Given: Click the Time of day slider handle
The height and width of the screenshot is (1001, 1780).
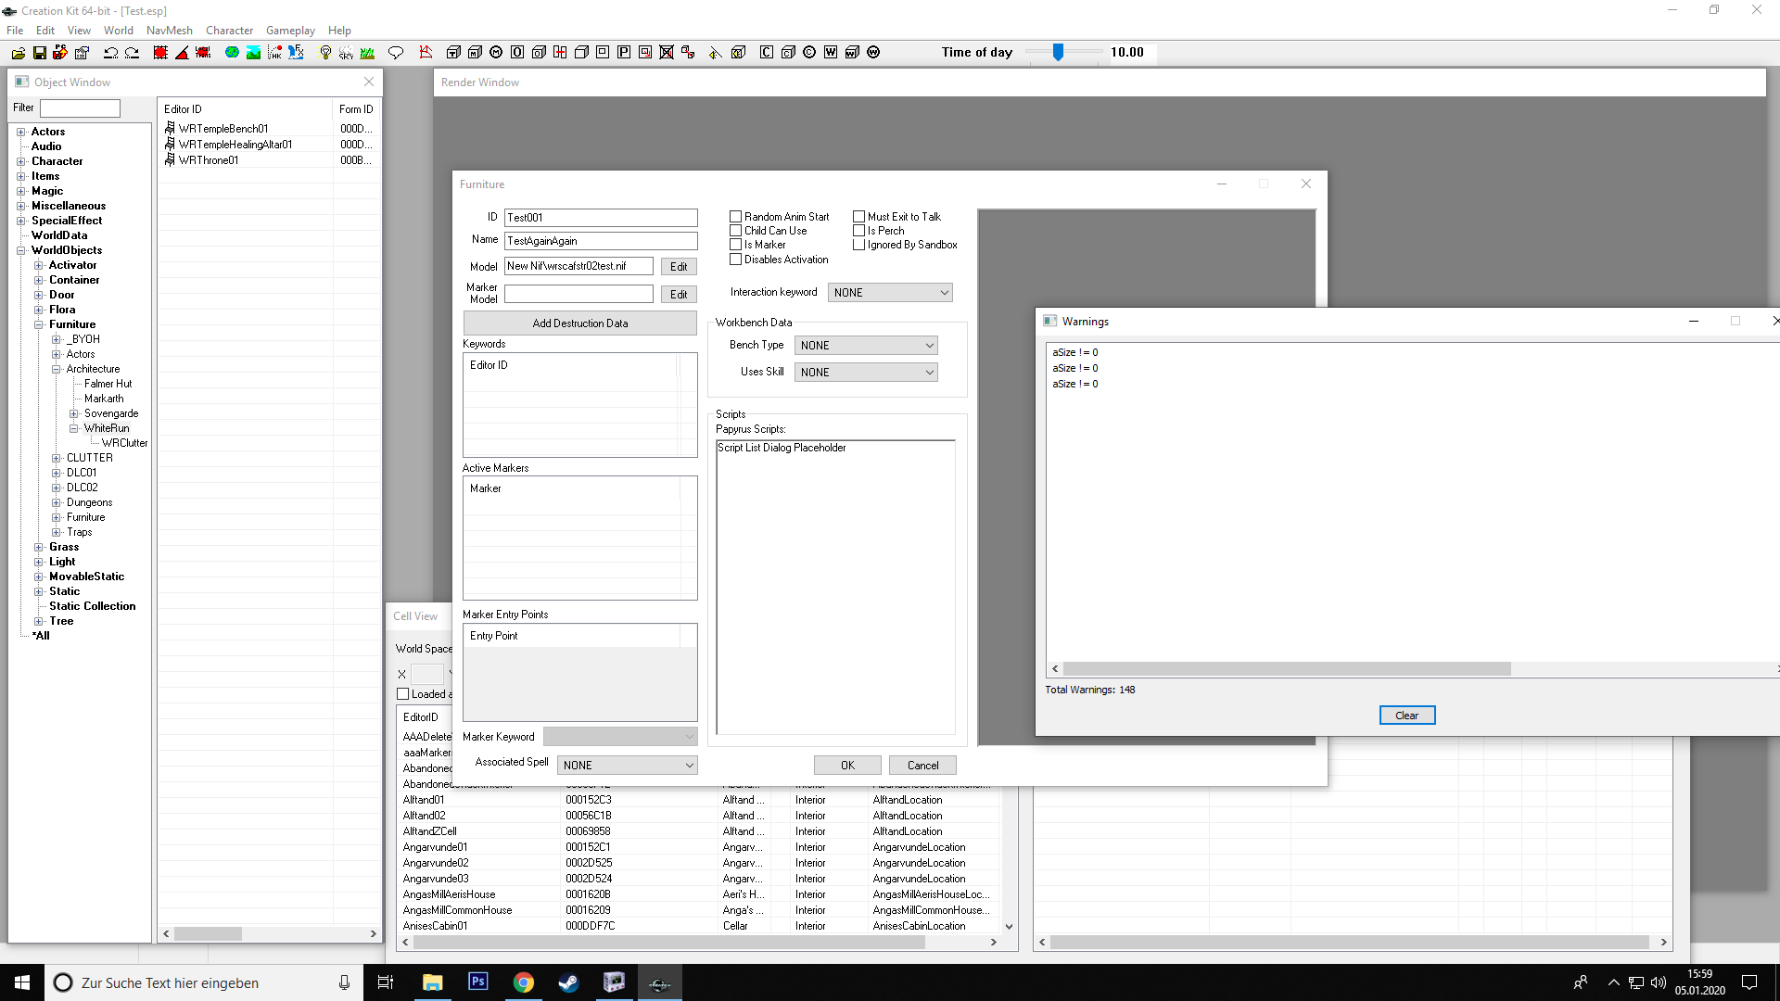Looking at the screenshot, I should point(1058,53).
